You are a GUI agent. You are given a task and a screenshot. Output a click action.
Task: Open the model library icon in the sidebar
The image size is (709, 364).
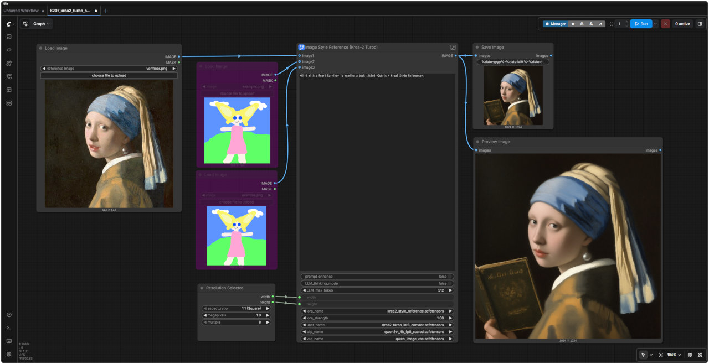click(9, 63)
